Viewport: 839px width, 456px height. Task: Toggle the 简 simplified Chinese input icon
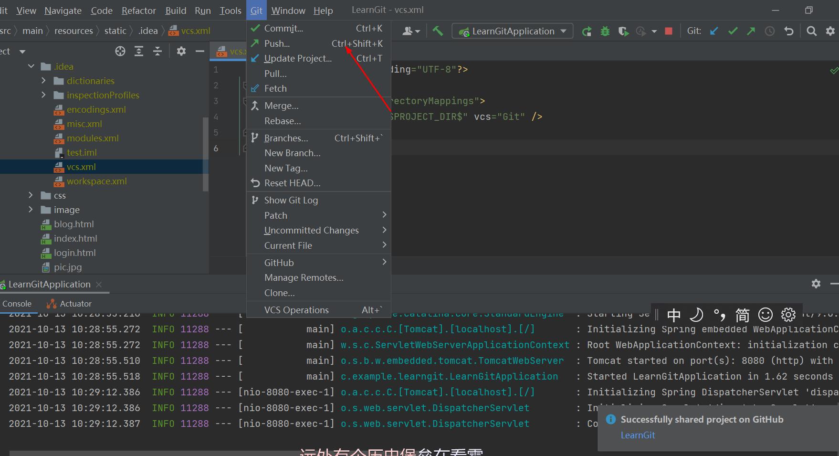pos(743,315)
